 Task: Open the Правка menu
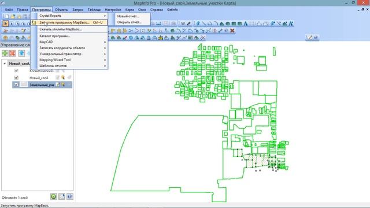click(x=23, y=10)
